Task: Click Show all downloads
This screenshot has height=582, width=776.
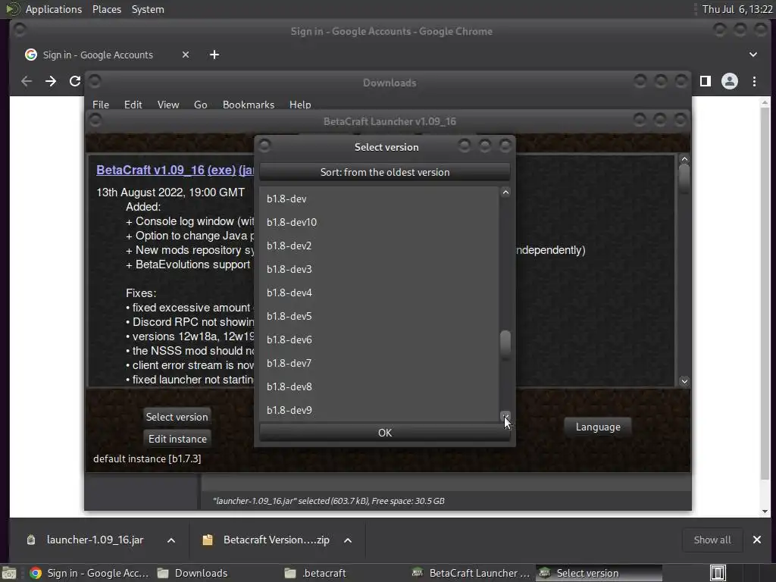Action: tap(712, 540)
